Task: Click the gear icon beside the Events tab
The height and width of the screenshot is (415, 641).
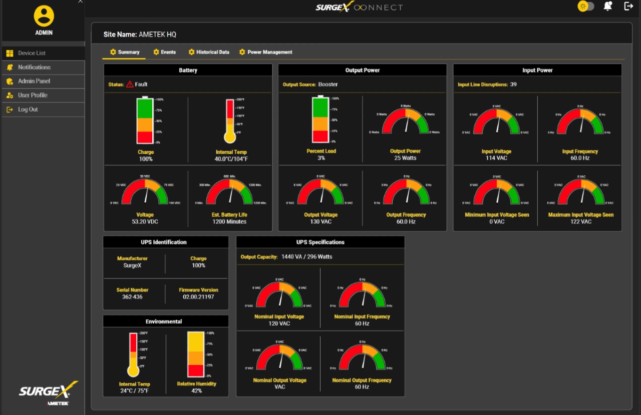Action: (155, 52)
